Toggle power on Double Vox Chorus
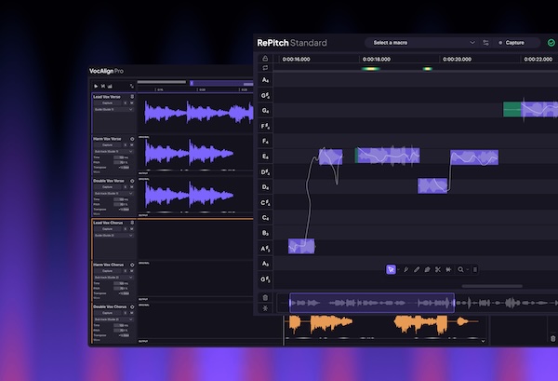Image resolution: width=558 pixels, height=381 pixels. 132,306
